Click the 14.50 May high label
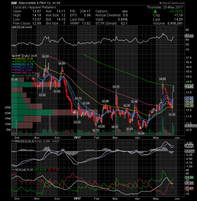The image size is (197, 201). [x=162, y=79]
